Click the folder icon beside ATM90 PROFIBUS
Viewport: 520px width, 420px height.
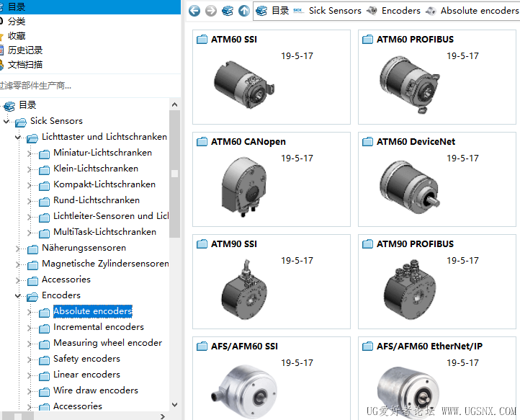[x=367, y=244]
